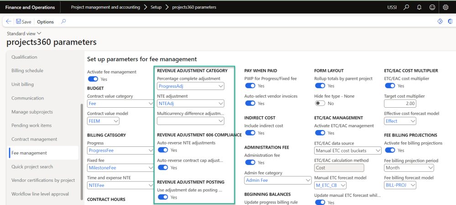Open global search in the top bar
456x205 pixels.
tap(406, 7)
